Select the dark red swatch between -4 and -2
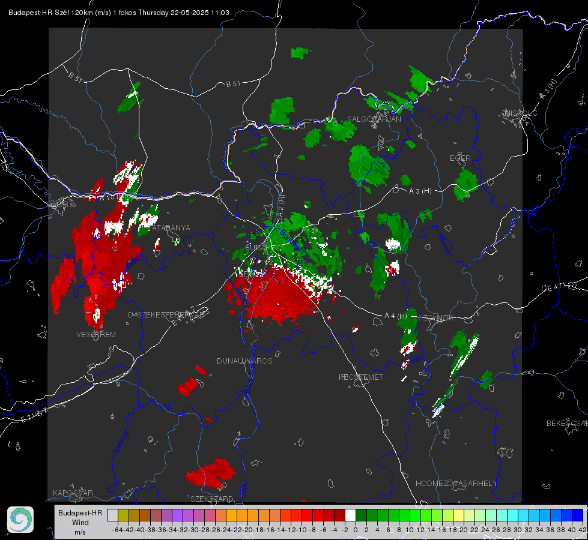The width and height of the screenshot is (588, 540). click(x=339, y=515)
